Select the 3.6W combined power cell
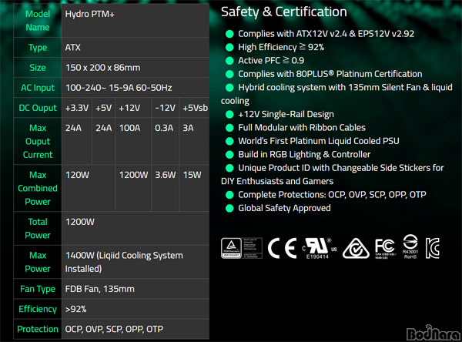The height and width of the screenshot is (342, 462). [x=166, y=188]
